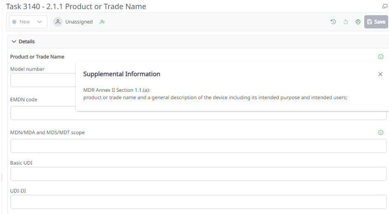Click the Save button

(376, 22)
